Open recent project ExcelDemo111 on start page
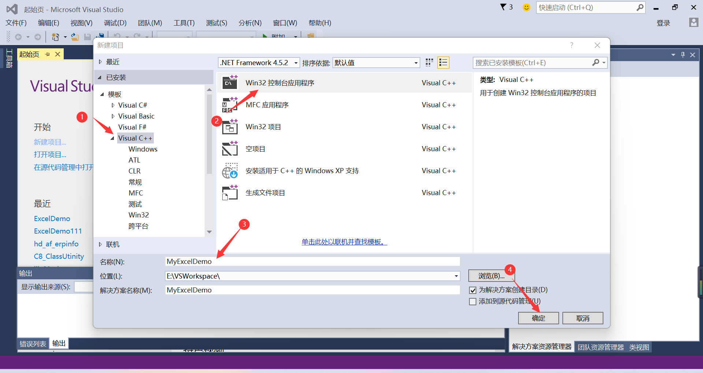 click(x=58, y=231)
